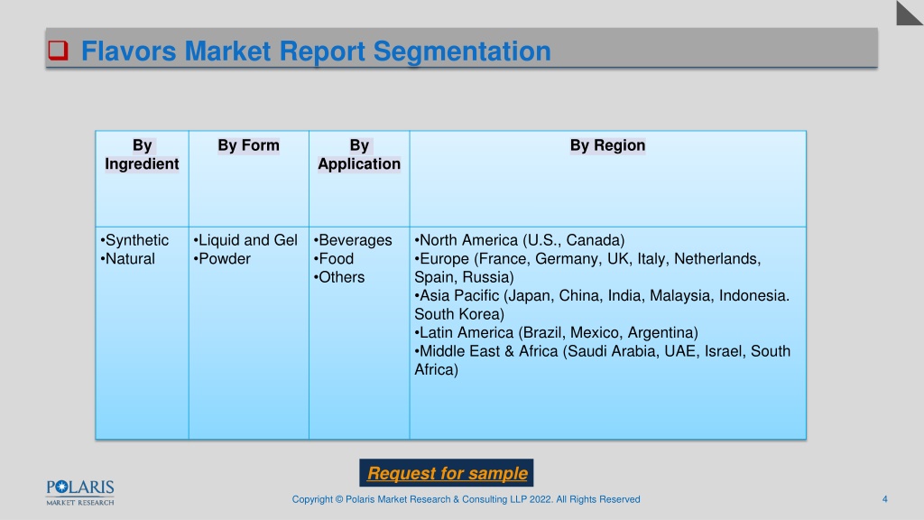Click the Europe (France, Germany, UK...) line
Image resolution: width=924 pixels, height=520 pixels.
(x=587, y=267)
